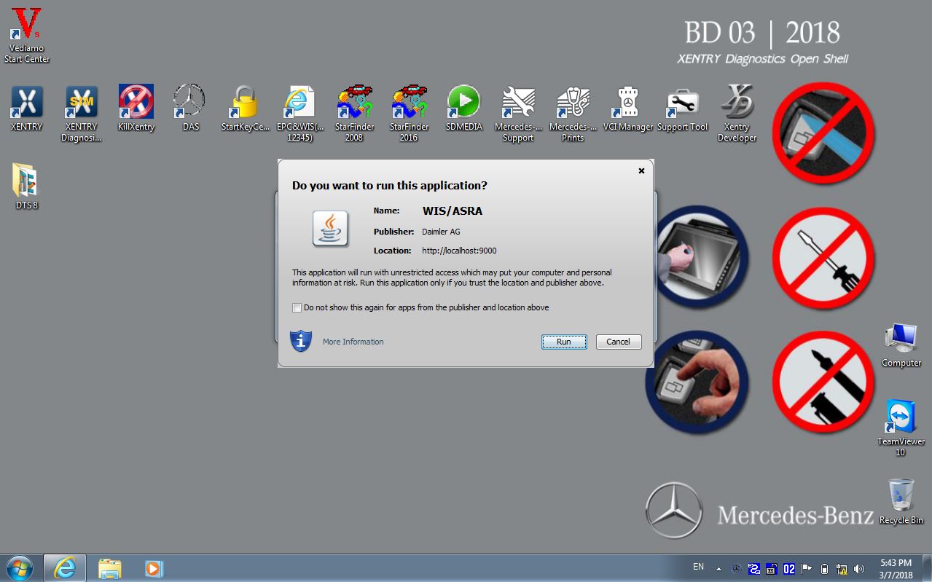This screenshot has width=932, height=582.
Task: Open the More Information link
Action: (x=353, y=342)
